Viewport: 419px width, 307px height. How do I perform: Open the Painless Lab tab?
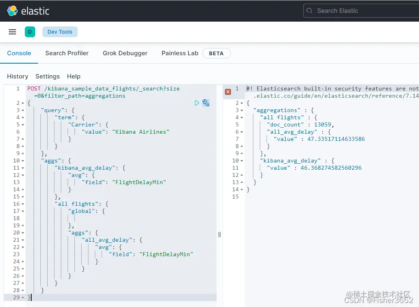pos(180,53)
